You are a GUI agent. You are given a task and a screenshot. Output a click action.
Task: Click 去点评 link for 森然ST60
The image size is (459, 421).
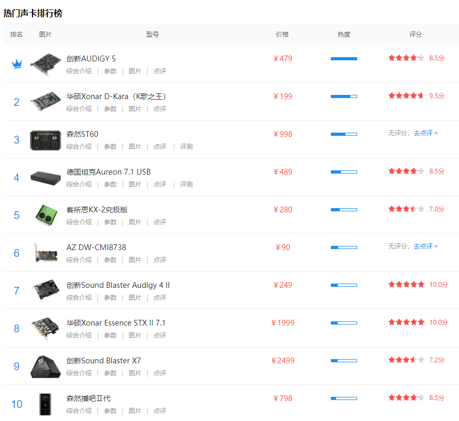(425, 133)
